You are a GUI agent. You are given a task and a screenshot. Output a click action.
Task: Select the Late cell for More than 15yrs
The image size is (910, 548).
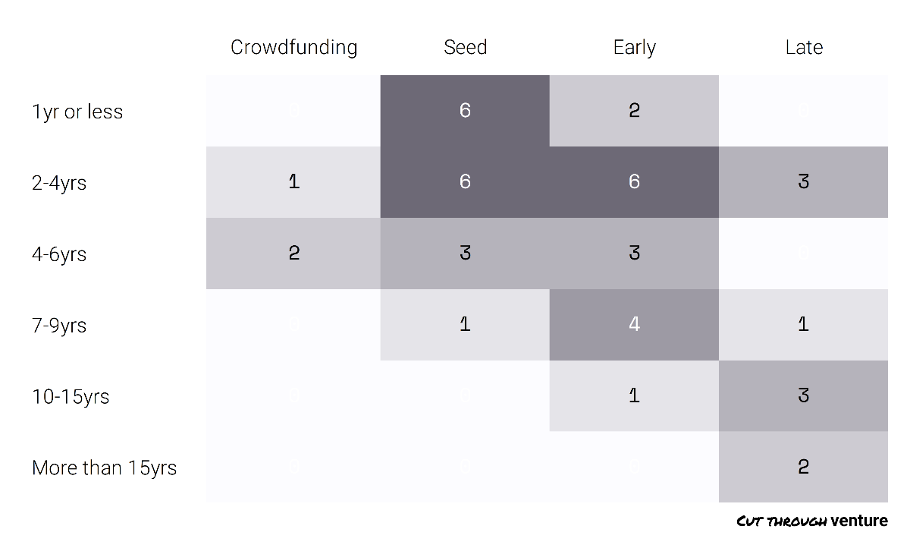804,467
